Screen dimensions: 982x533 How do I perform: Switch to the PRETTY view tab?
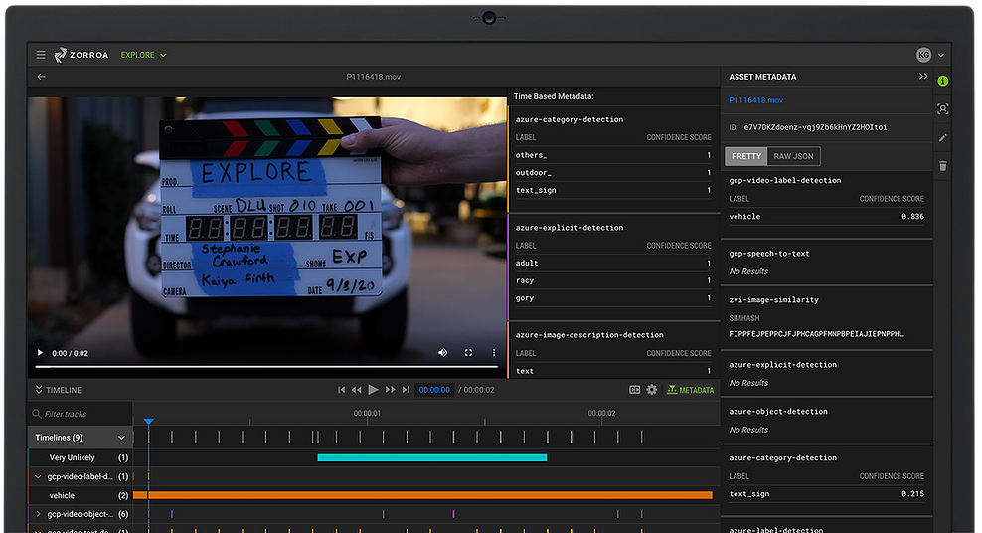pyautogui.click(x=745, y=156)
